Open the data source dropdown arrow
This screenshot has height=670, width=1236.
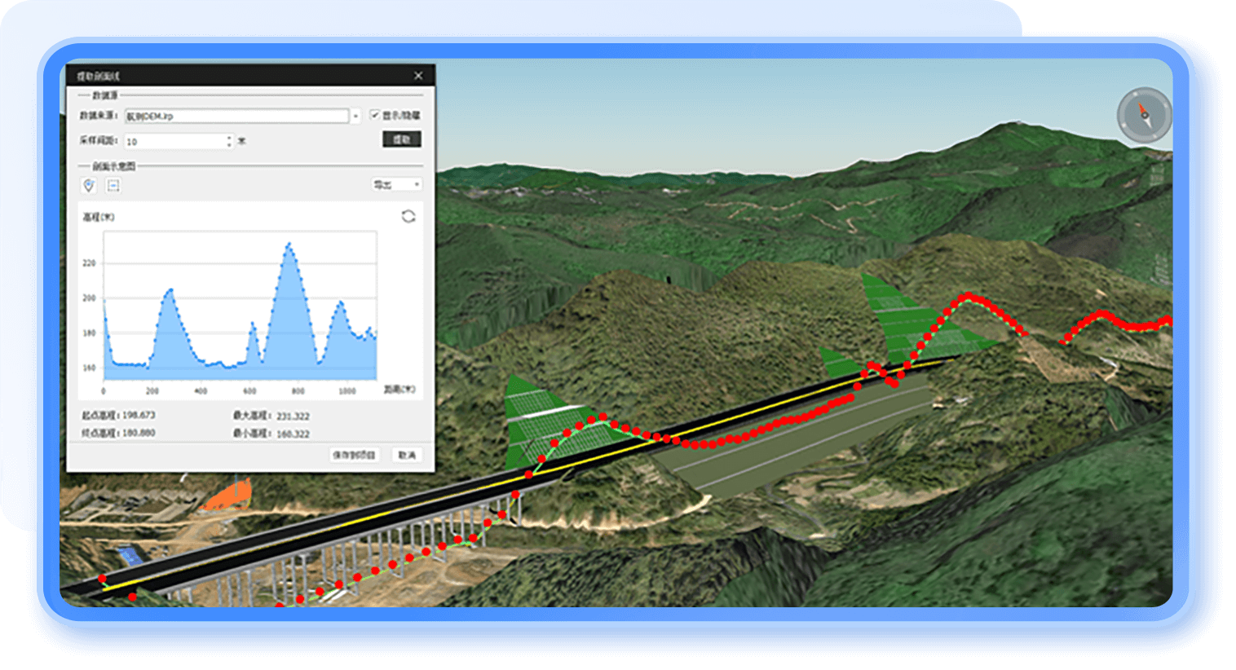[355, 117]
